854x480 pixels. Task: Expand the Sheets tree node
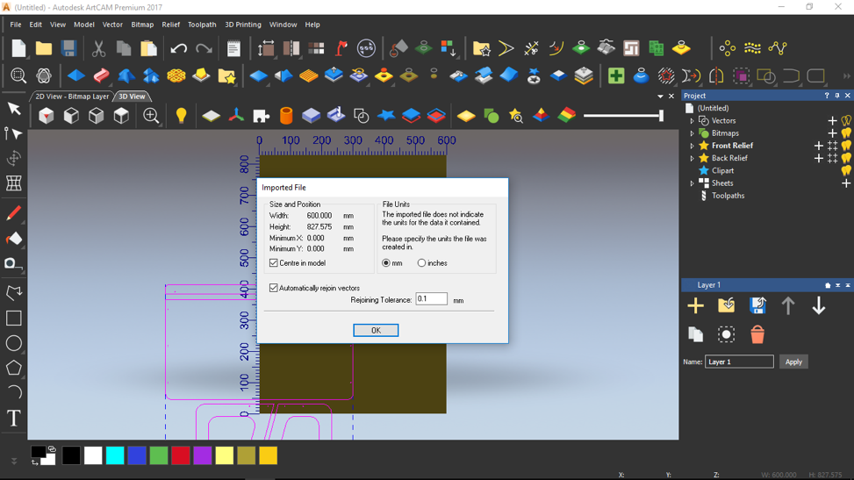(693, 183)
